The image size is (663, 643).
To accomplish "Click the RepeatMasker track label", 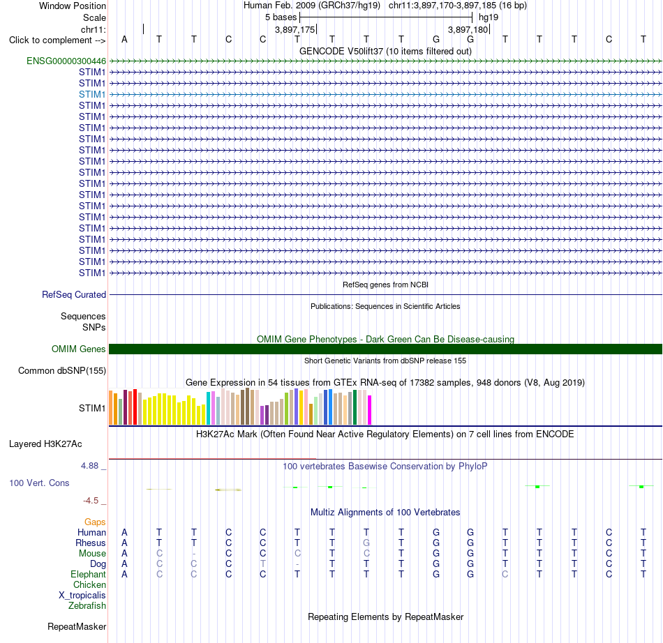I will [77, 626].
